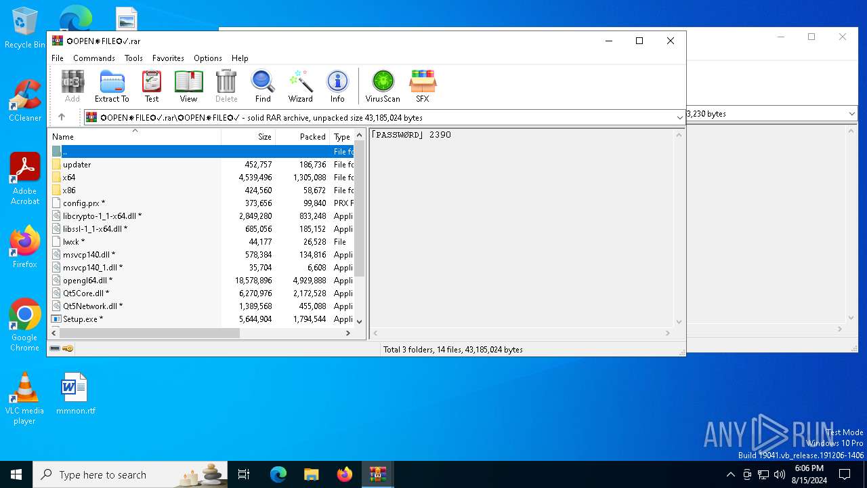867x488 pixels.
Task: Select msvcp140_1.dll file
Action: [x=202, y=268]
